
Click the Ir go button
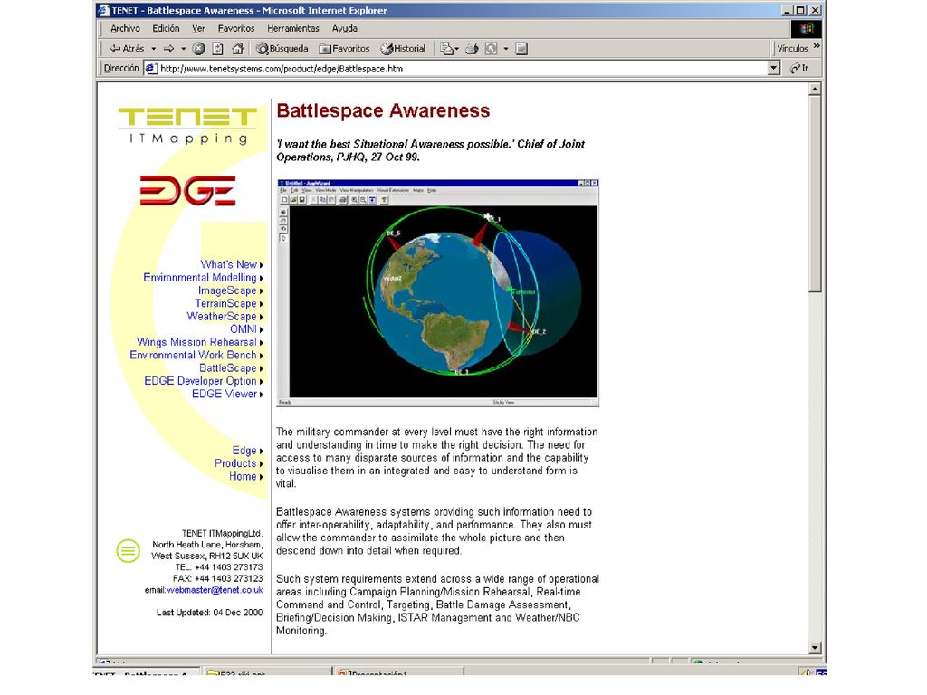pyautogui.click(x=799, y=69)
